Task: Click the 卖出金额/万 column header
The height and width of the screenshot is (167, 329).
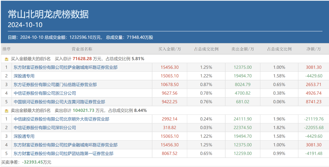Action: click(242, 49)
